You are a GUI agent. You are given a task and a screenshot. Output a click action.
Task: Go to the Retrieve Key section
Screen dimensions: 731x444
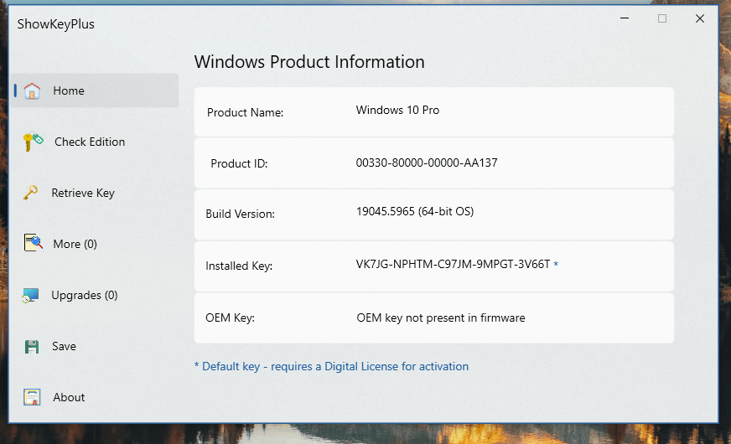[83, 193]
